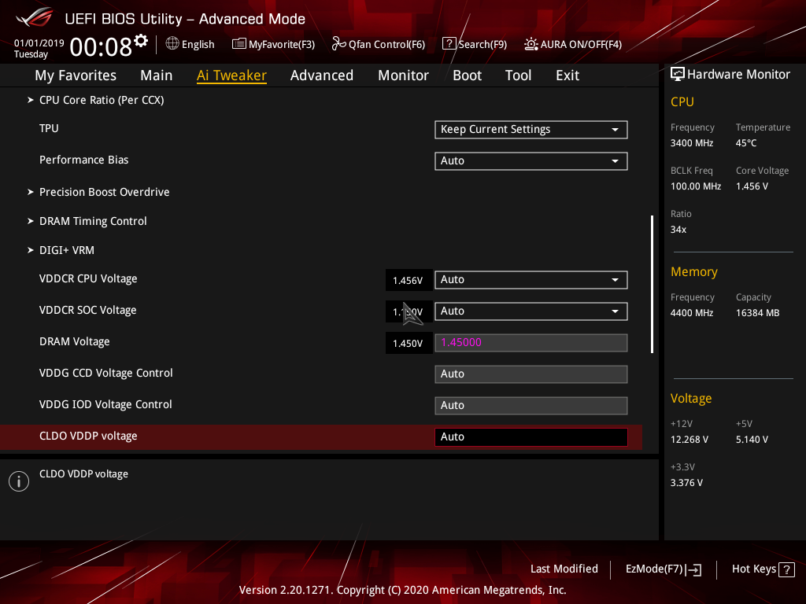Click the 1.456V VDDCR CPU readout

(409, 281)
